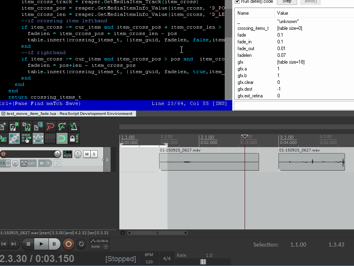This screenshot has width=354, height=266.
Task: Click the New Project toolbar icon
Action: [3, 126]
